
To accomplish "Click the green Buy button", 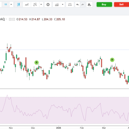I will click(104, 4).
